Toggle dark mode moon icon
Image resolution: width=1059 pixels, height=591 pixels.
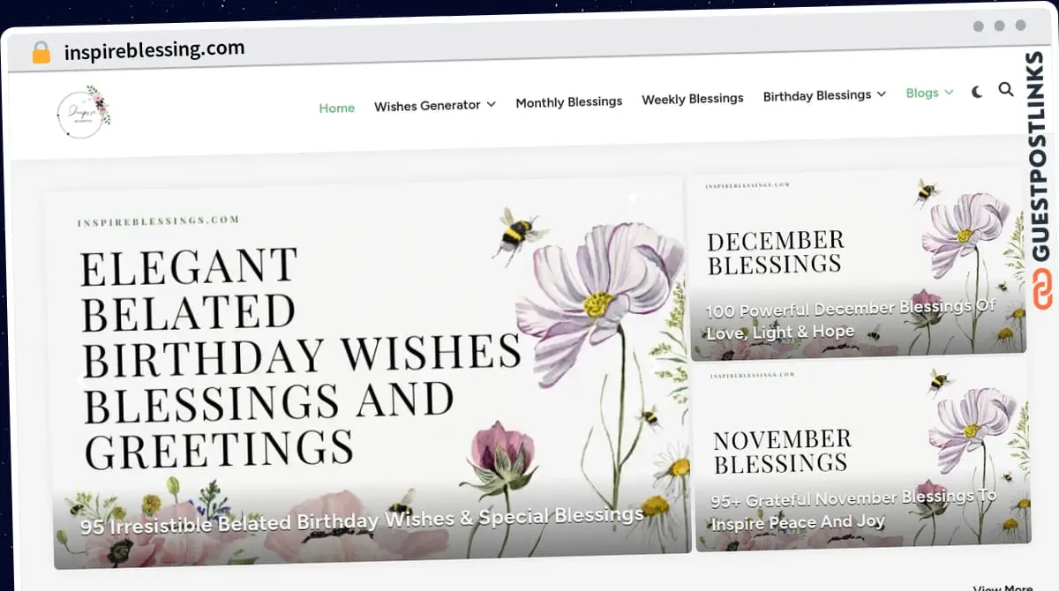point(977,92)
